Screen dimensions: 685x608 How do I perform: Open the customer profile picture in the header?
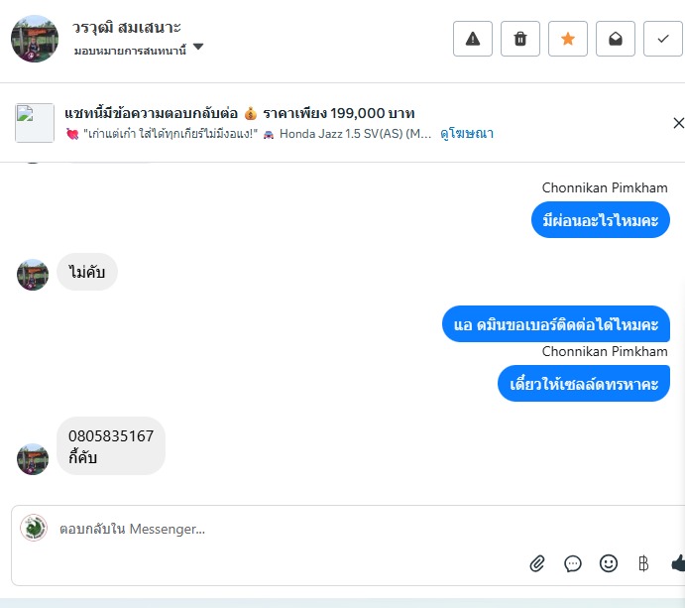(35, 39)
